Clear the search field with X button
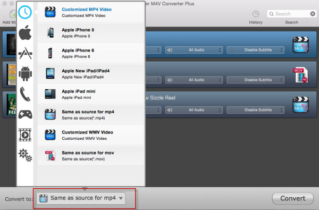Screen dimensions: 319x210 click(x=313, y=14)
